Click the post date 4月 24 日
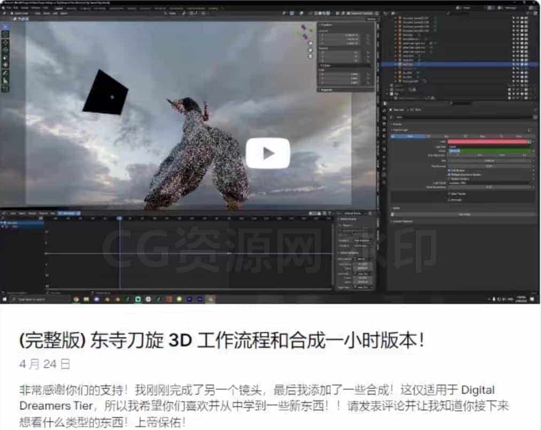Screen dimensions: 541x430 (45, 364)
